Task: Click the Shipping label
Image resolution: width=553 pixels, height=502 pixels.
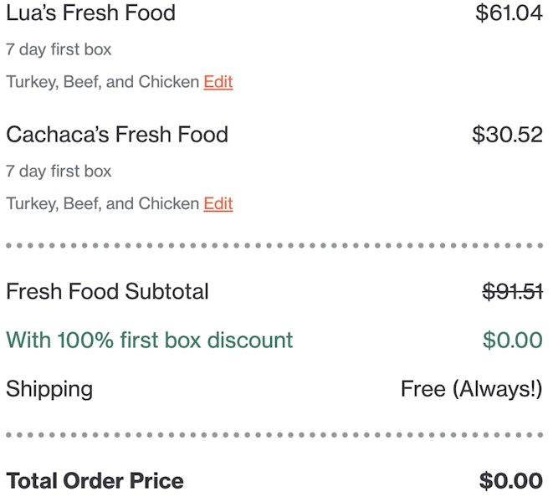Action: (x=49, y=389)
